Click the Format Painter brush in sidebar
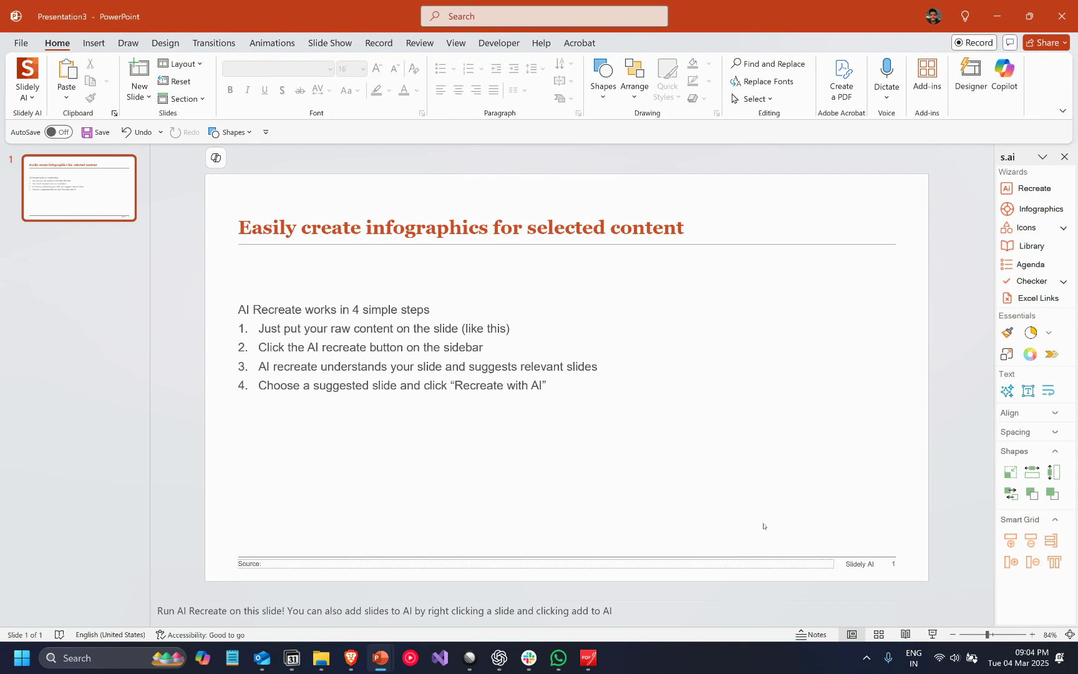The height and width of the screenshot is (674, 1078). pyautogui.click(x=1008, y=333)
